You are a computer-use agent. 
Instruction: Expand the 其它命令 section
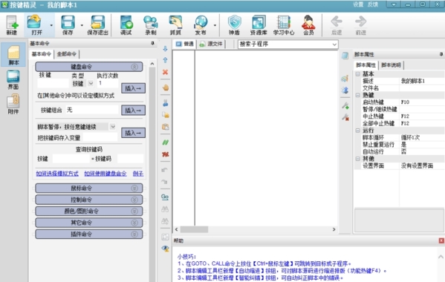click(134, 223)
